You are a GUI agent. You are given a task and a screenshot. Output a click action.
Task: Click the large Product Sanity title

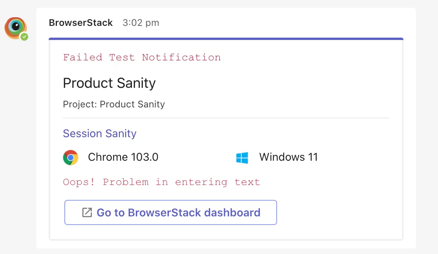point(109,83)
